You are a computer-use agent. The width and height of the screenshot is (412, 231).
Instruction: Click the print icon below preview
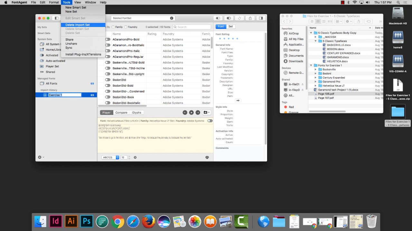pos(207,158)
